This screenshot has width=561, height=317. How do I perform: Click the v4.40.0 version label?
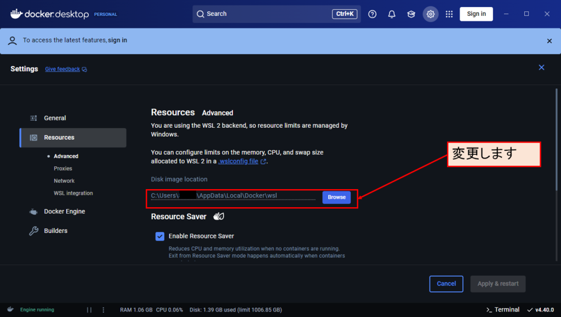[545, 310]
